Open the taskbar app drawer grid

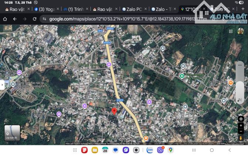tap(75, 150)
